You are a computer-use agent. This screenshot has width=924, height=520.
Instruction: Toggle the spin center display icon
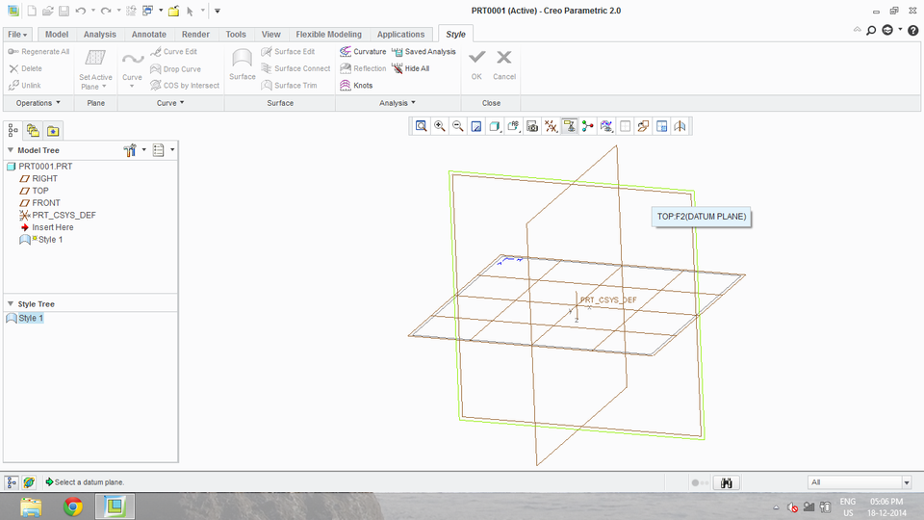587,126
